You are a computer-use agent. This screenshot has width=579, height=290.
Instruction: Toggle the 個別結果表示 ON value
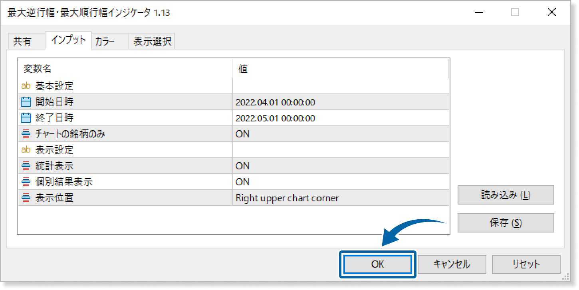pos(243,182)
